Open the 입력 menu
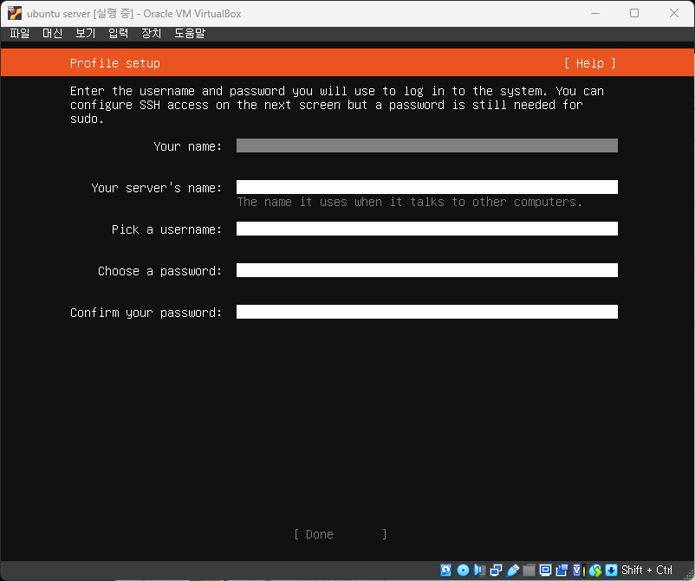 point(119,33)
